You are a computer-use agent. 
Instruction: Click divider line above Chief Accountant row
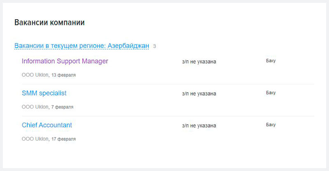(168, 116)
